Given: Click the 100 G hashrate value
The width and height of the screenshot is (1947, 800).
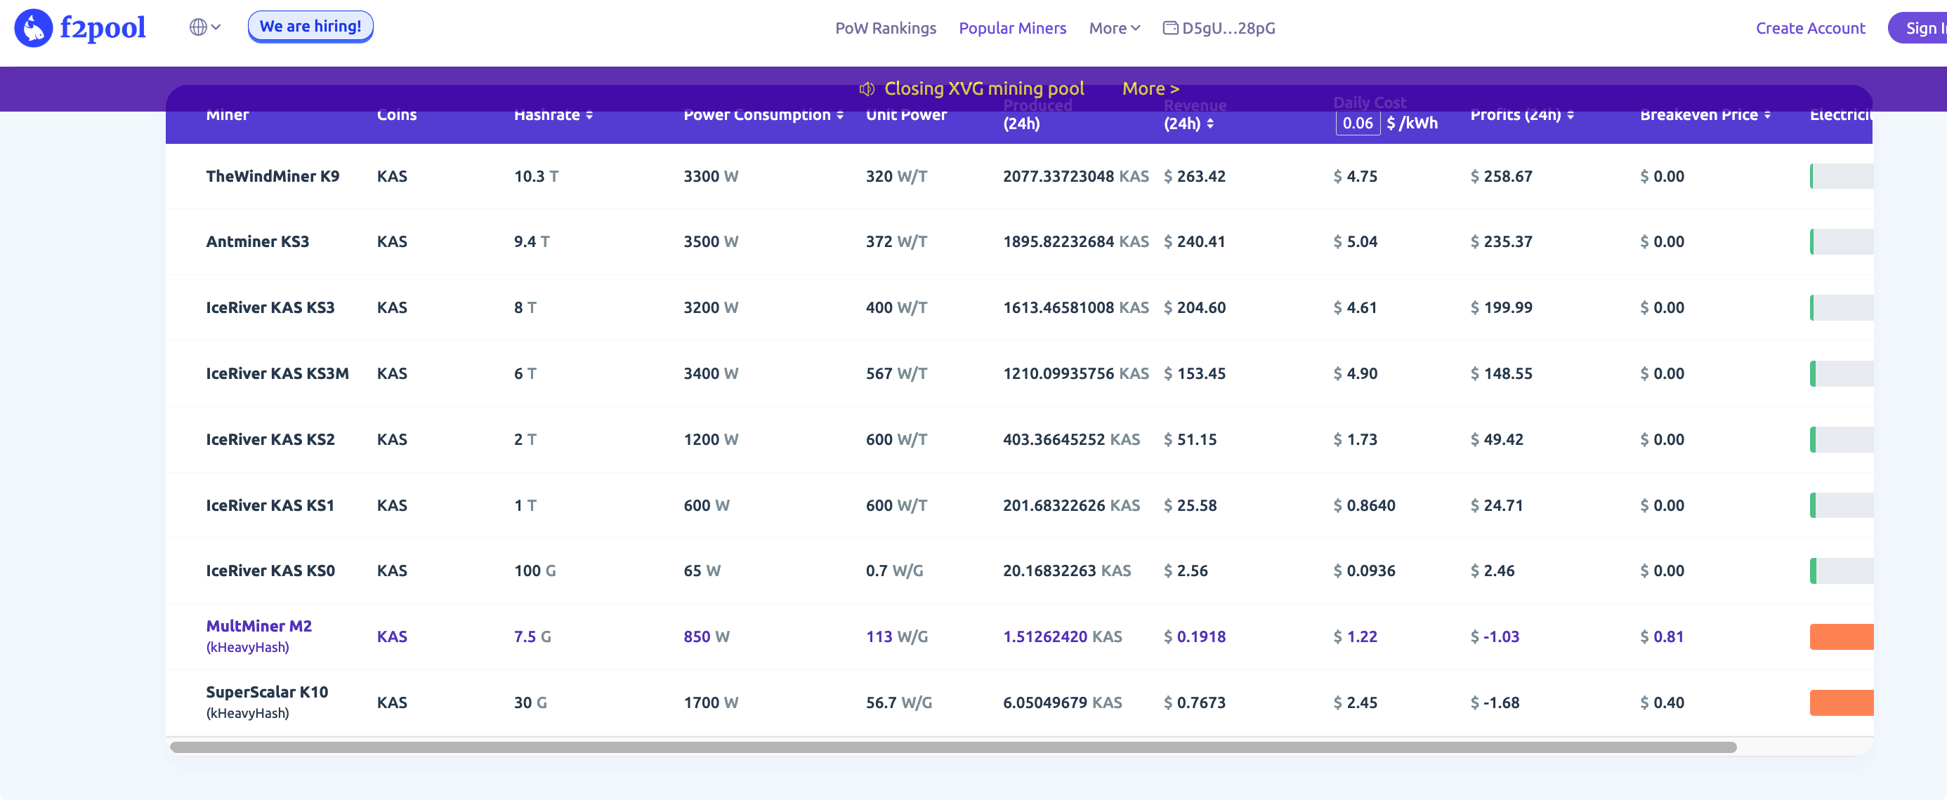Looking at the screenshot, I should pos(535,571).
